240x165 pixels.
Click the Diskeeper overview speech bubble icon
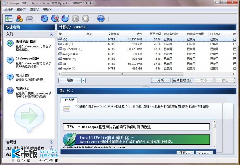[x=10, y=60]
